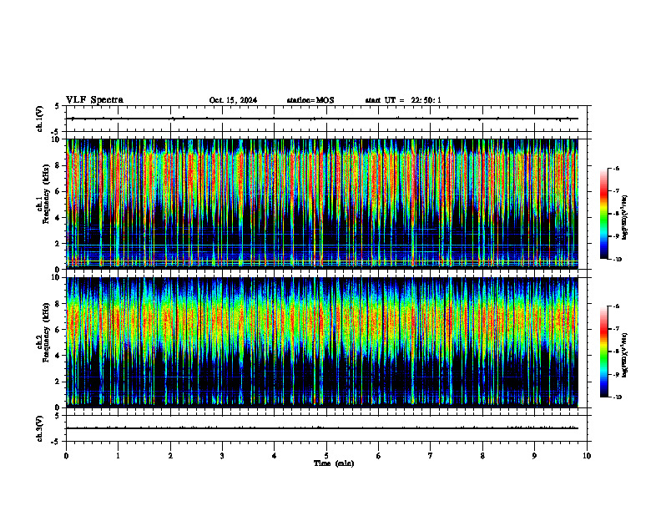Click time axis tick label "10" at far right
Screen dimensions: 661x511
click(587, 456)
